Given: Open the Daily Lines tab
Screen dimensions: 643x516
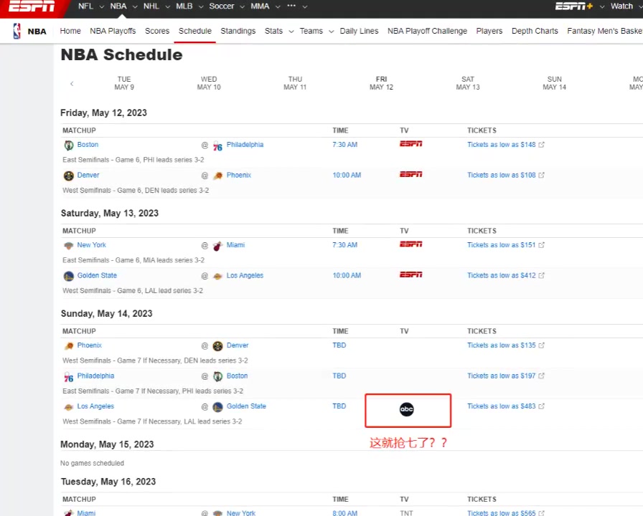Looking at the screenshot, I should 359,31.
